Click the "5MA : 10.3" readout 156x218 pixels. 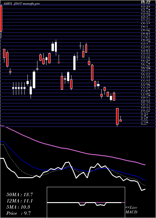point(18,207)
